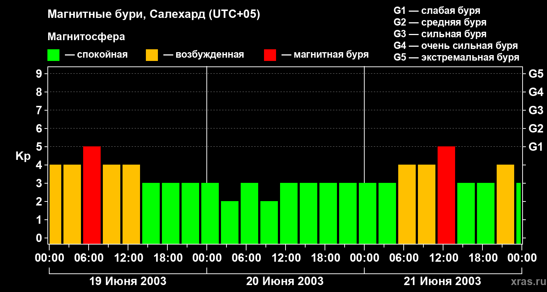
Task: Click the Kp 2 bar at 09:00 on 20 Июня
Action: click(269, 222)
